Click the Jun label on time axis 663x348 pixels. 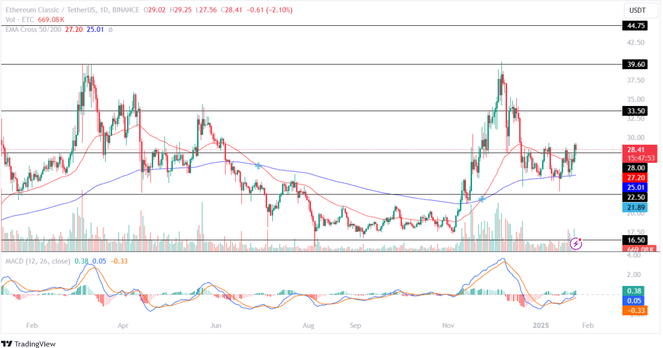pyautogui.click(x=216, y=325)
